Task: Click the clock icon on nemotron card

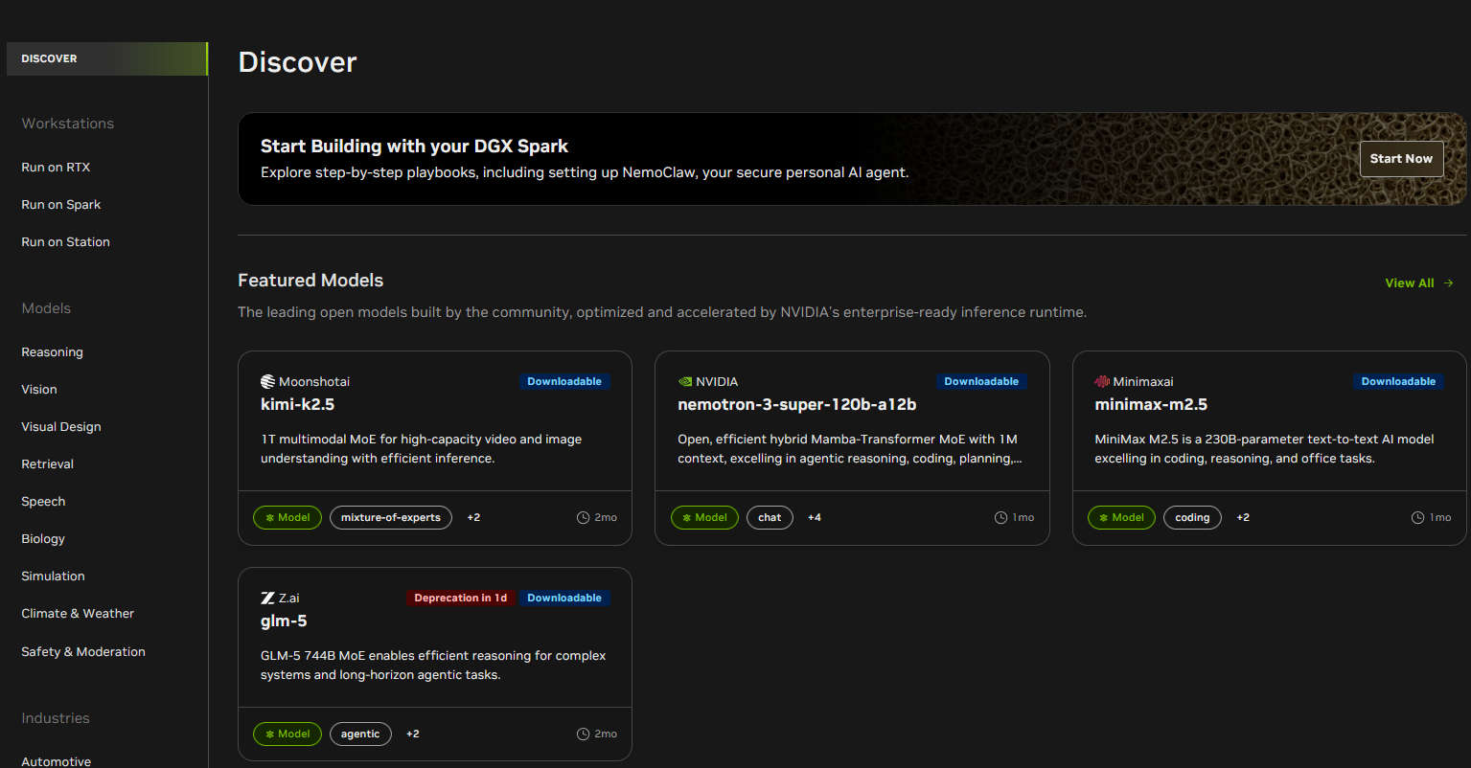Action: (1000, 518)
